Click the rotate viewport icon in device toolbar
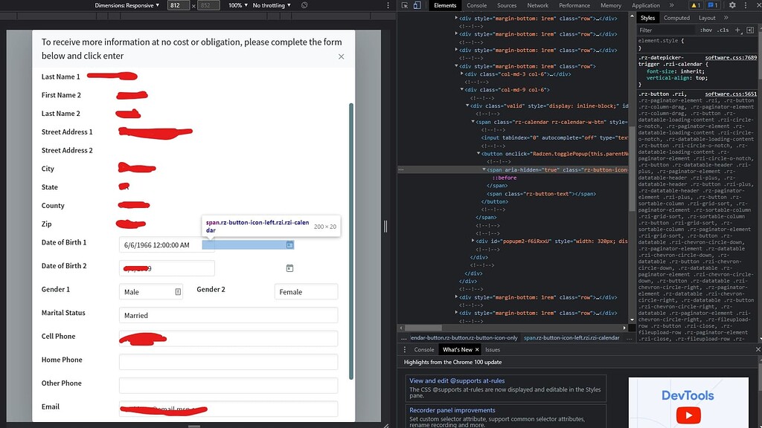The height and width of the screenshot is (428, 762). click(x=304, y=5)
